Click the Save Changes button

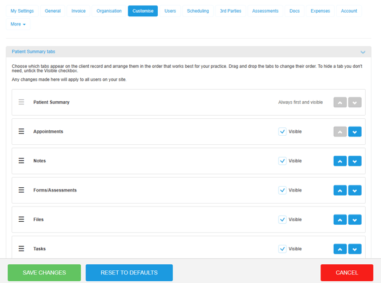point(44,273)
